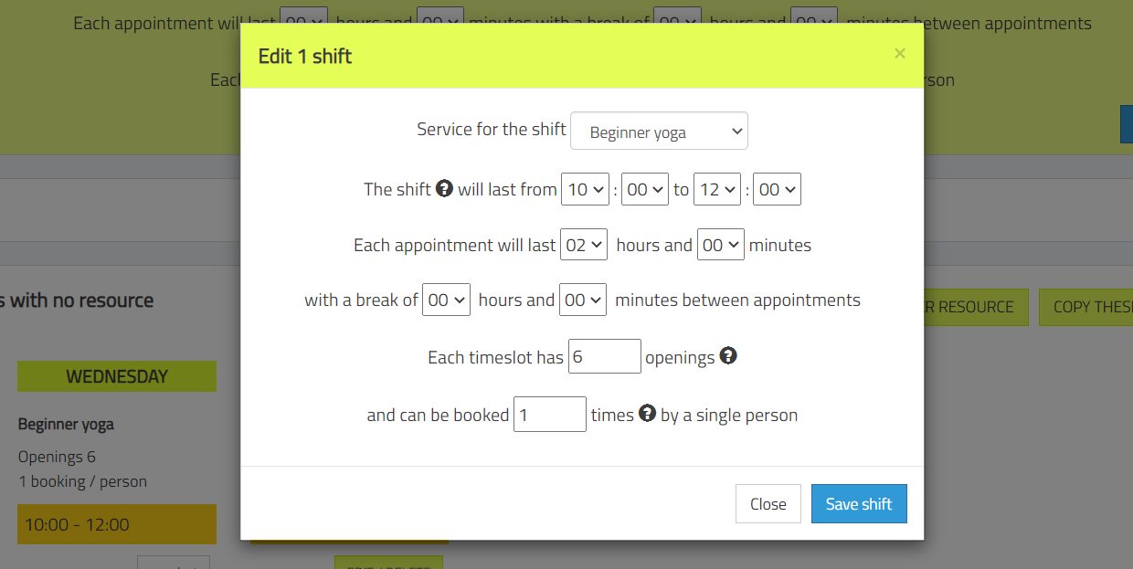Expand break hours dropdown
The width and height of the screenshot is (1133, 569).
point(446,299)
